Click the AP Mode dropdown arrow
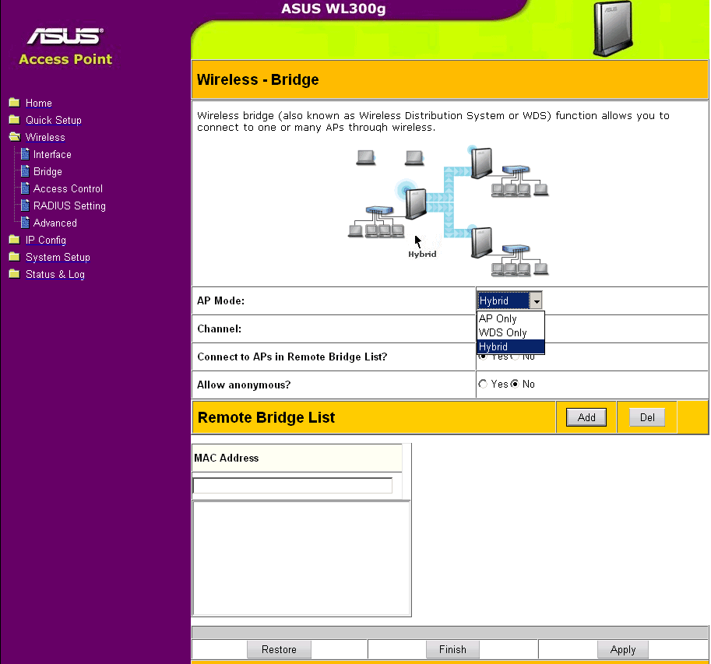The width and height of the screenshot is (711, 664). pos(536,301)
